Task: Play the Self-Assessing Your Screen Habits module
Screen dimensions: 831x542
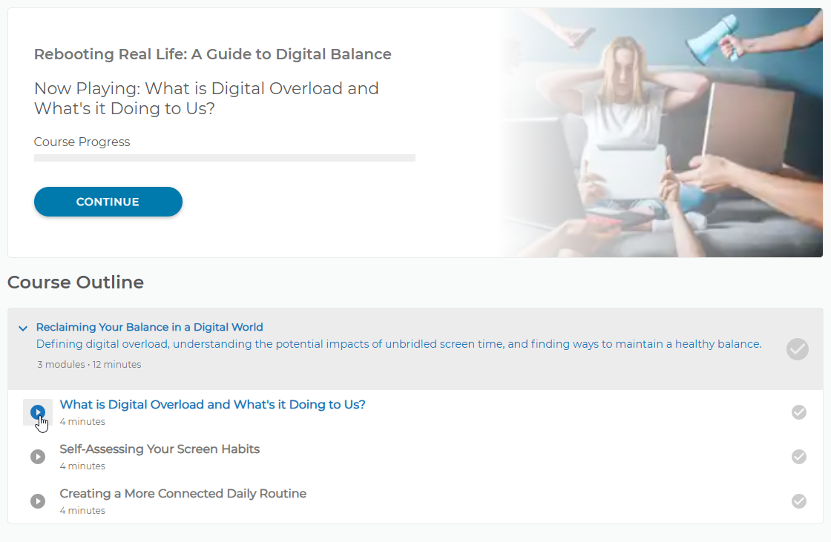Action: coord(38,456)
